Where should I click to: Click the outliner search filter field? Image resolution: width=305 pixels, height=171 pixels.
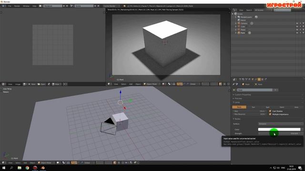pos(282,10)
